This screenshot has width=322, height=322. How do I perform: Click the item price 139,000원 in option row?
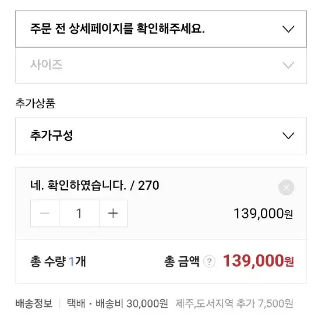263,214
